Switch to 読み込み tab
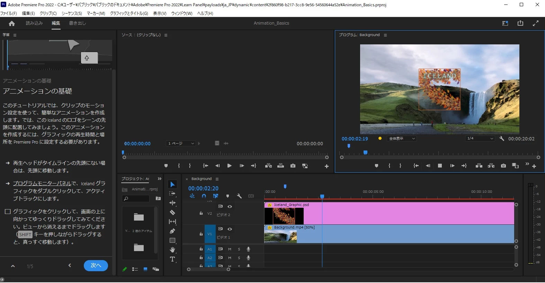This screenshot has width=545, height=283. click(34, 23)
